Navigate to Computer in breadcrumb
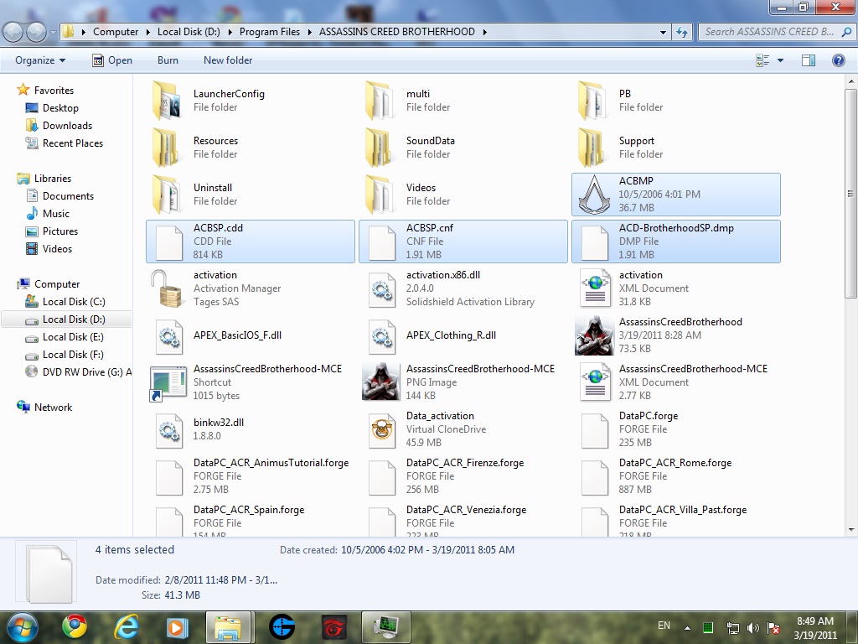 pyautogui.click(x=116, y=32)
